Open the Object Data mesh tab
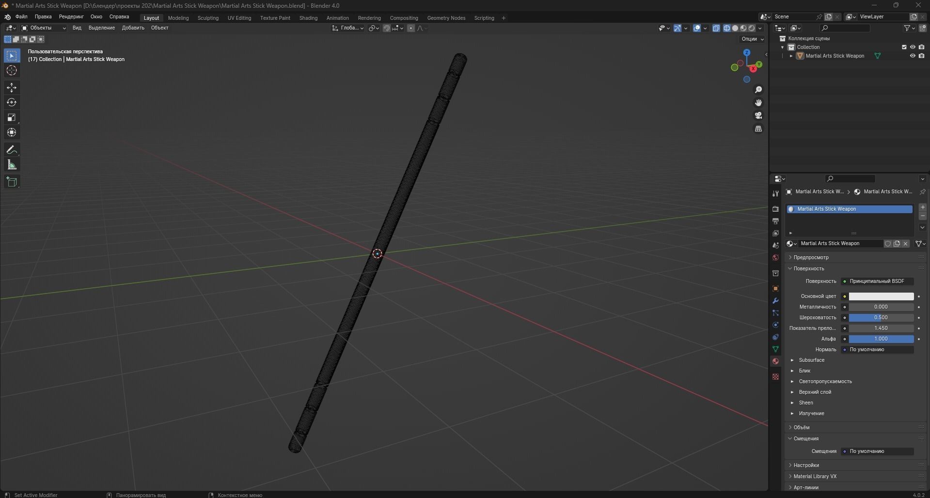 (775, 349)
